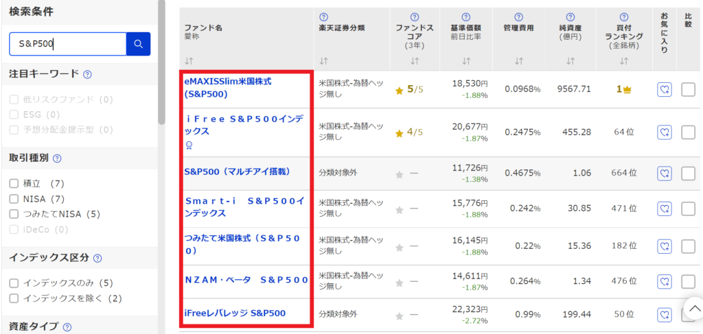Open help icon above 純資産 column

click(x=571, y=17)
